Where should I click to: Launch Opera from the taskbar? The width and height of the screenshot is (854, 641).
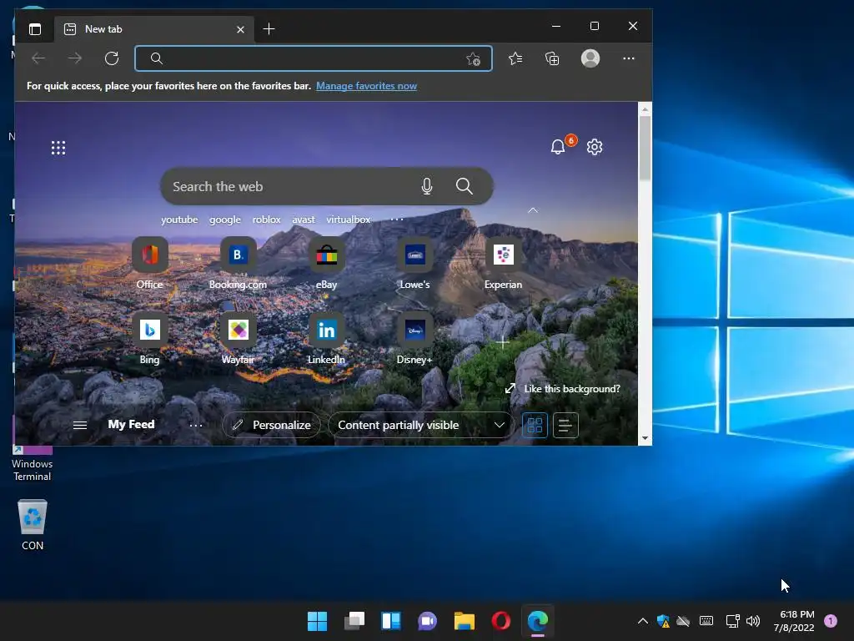(501, 621)
